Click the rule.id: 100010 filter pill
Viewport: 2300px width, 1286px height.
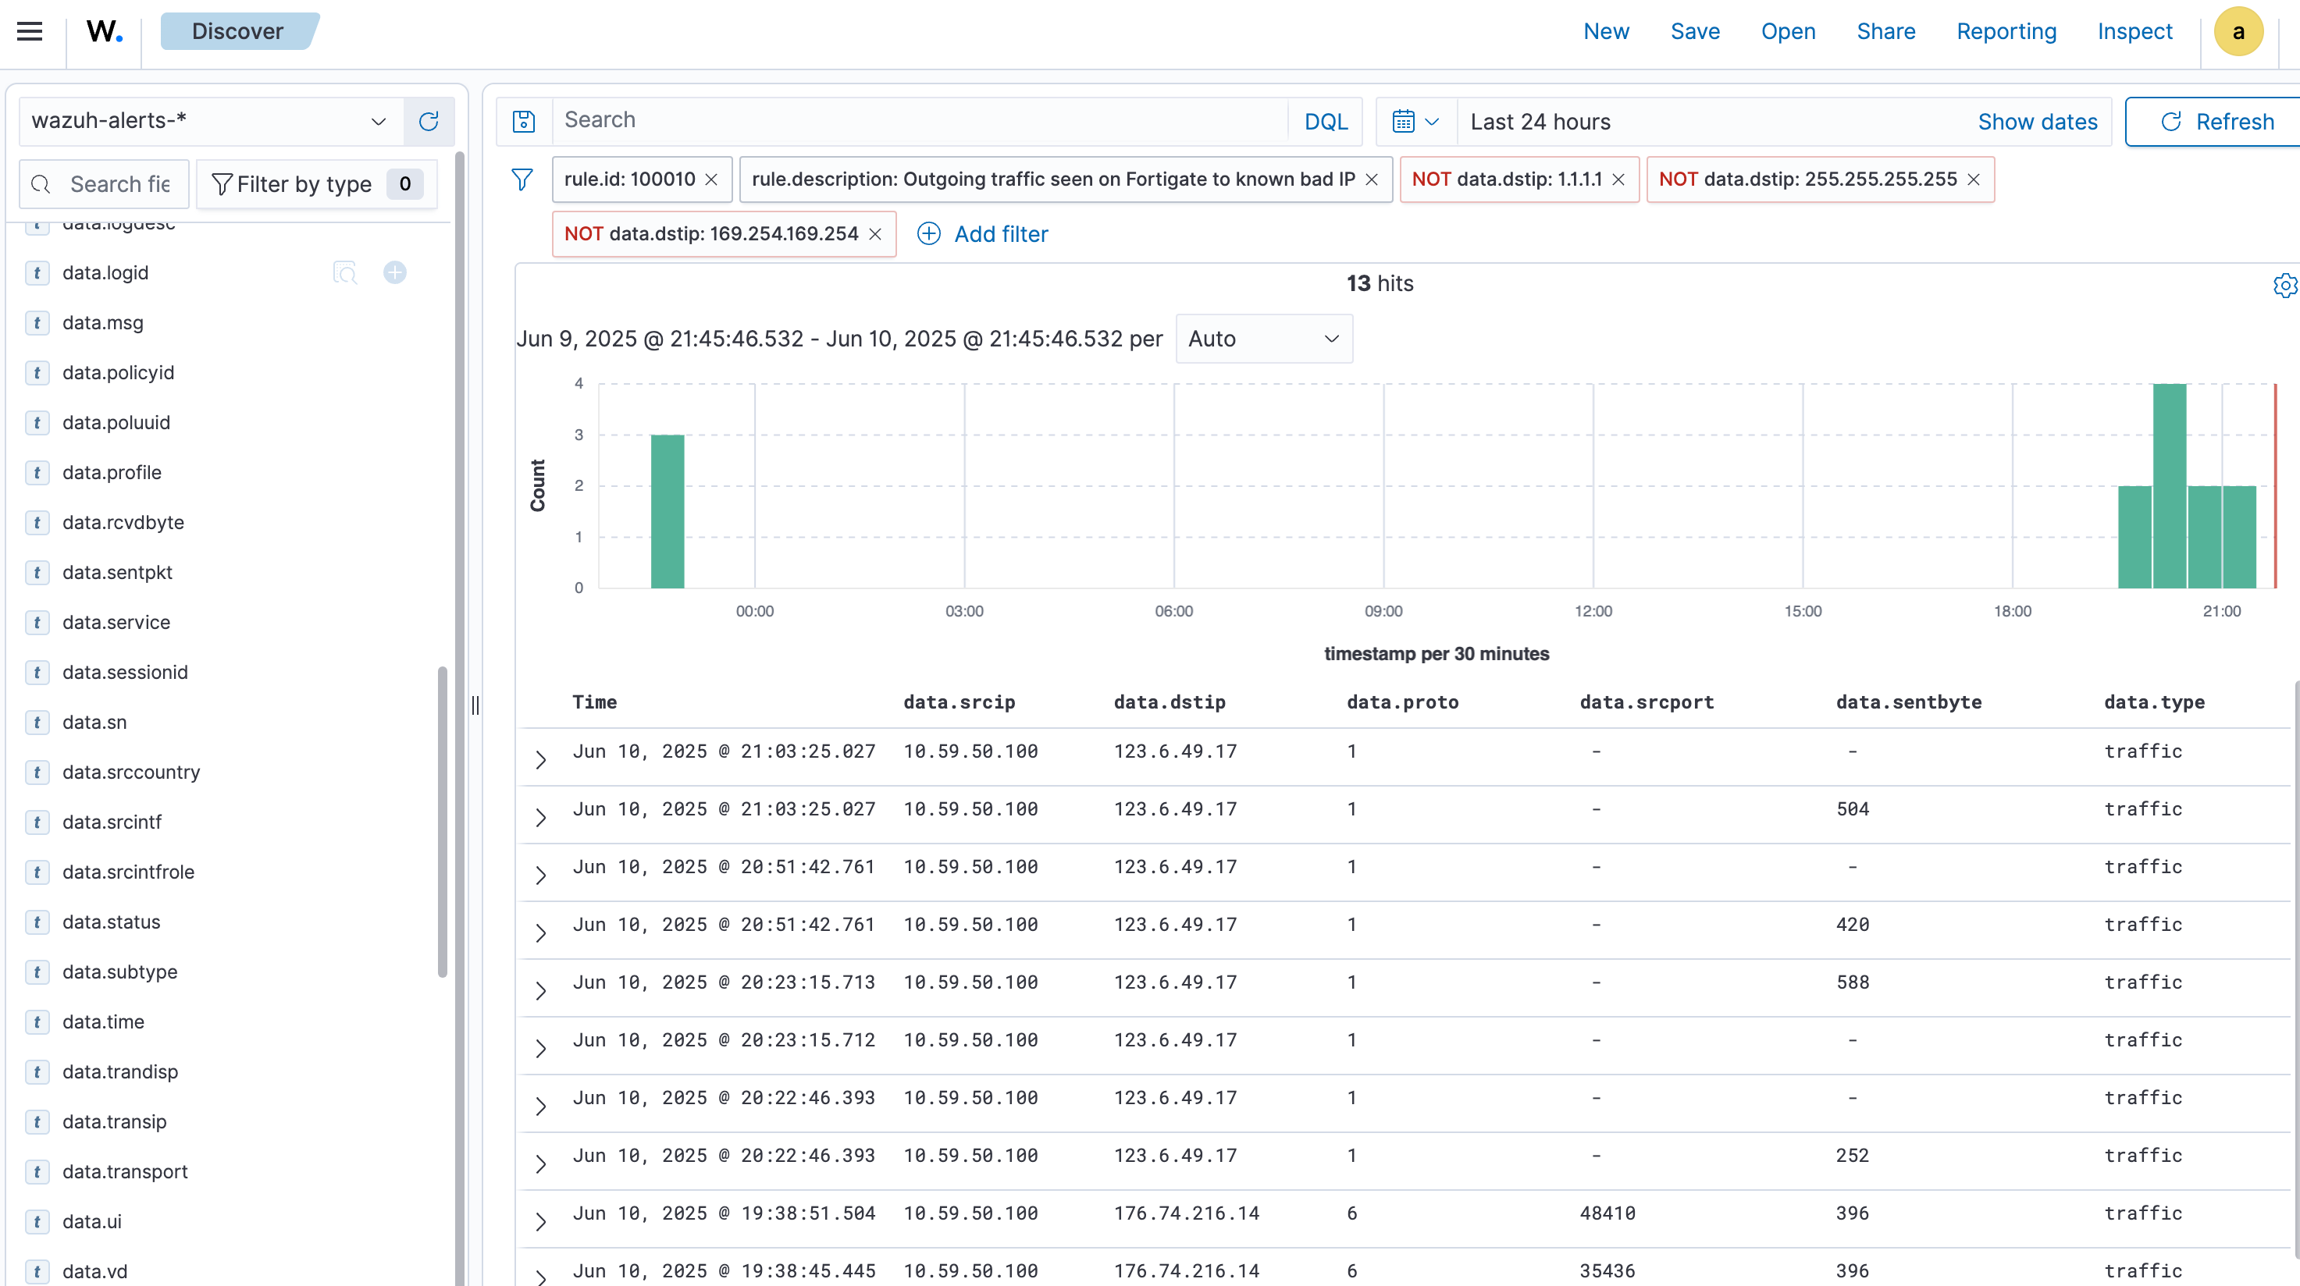point(629,179)
